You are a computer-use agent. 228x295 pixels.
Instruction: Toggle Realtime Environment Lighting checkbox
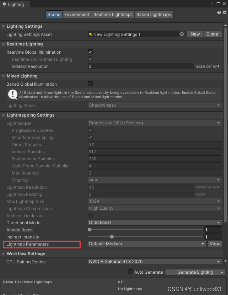(90, 59)
